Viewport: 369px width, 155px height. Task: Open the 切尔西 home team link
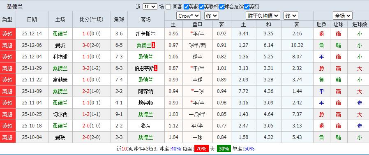pos(60,114)
